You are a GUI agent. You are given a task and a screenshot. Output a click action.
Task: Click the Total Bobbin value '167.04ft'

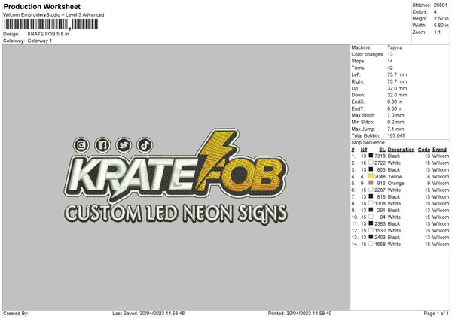click(x=396, y=135)
